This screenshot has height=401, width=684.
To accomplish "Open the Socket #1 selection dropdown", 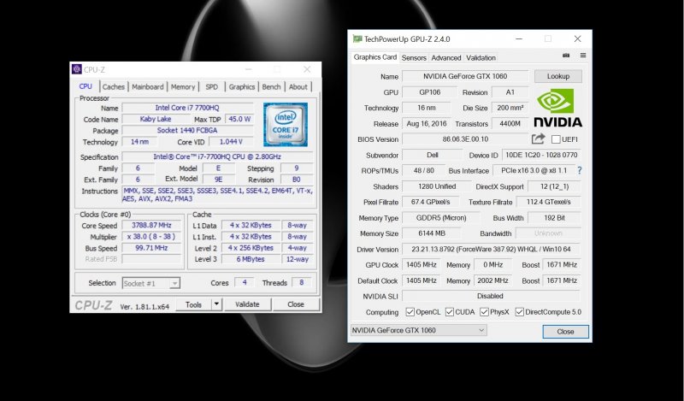I will coord(151,283).
